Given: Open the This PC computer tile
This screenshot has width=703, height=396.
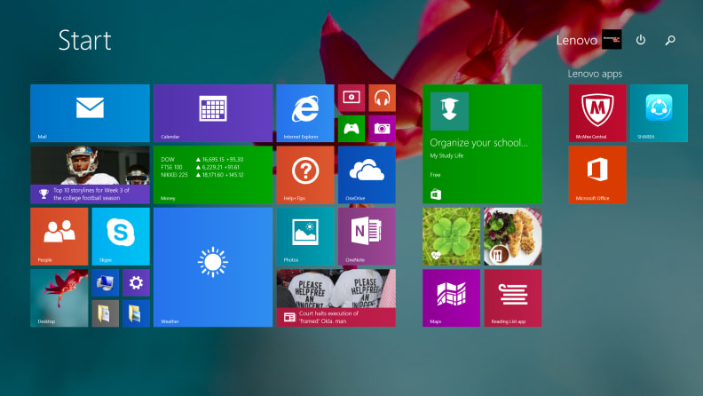Looking at the screenshot, I should [106, 282].
